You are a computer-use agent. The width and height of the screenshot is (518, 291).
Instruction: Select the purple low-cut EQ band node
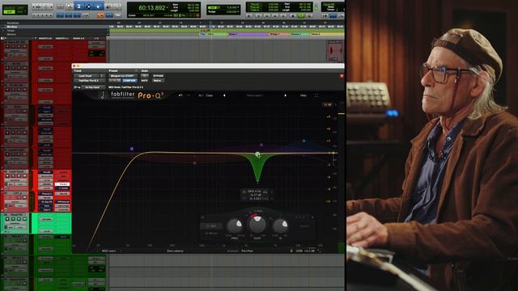132,149
